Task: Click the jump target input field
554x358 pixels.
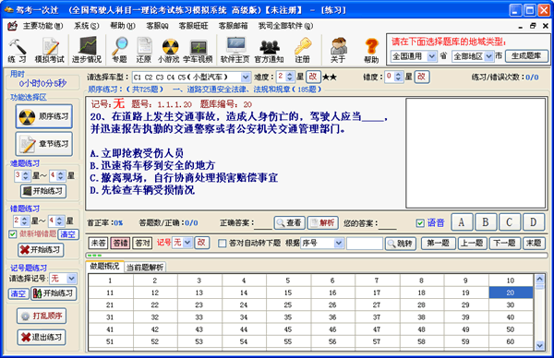Action: pyautogui.click(x=365, y=244)
